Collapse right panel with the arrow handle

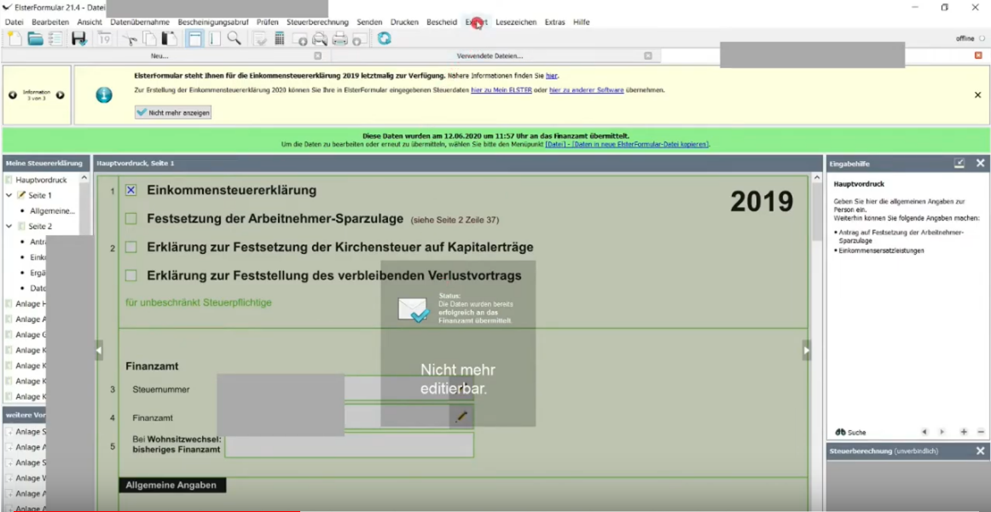(x=807, y=350)
